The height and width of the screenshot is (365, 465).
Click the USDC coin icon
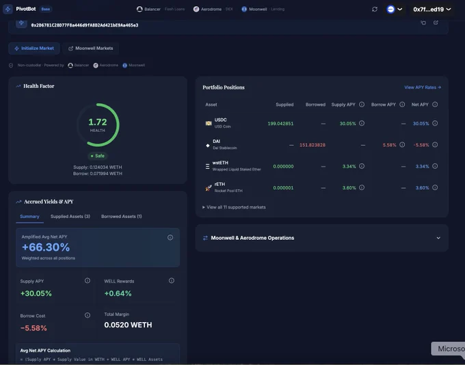pyautogui.click(x=209, y=123)
